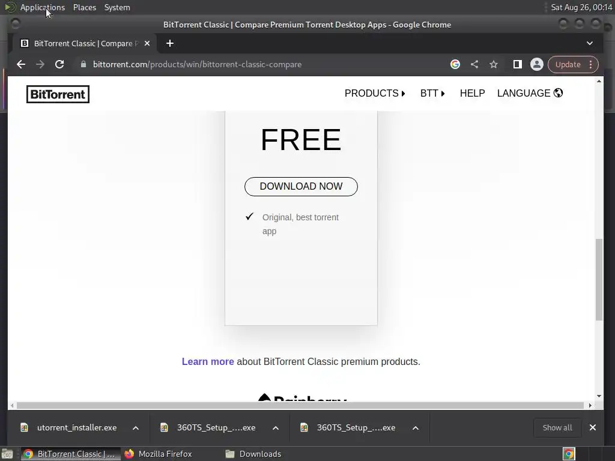Click the scroll down arrow
This screenshot has height=461, width=615.
click(599, 396)
